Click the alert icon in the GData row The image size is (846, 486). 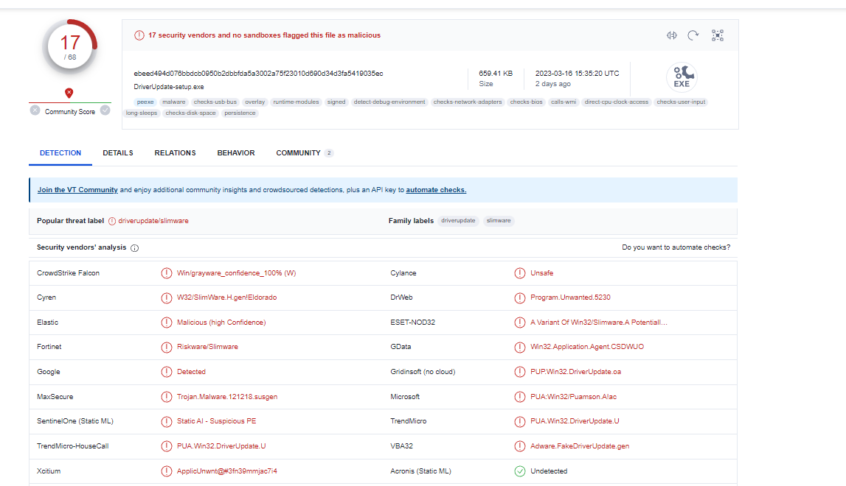tap(519, 348)
